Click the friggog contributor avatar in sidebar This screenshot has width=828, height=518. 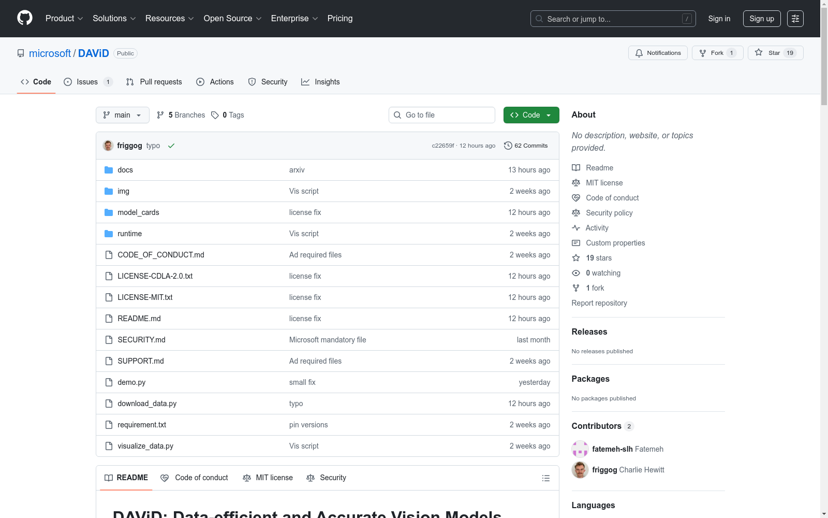pos(580,470)
